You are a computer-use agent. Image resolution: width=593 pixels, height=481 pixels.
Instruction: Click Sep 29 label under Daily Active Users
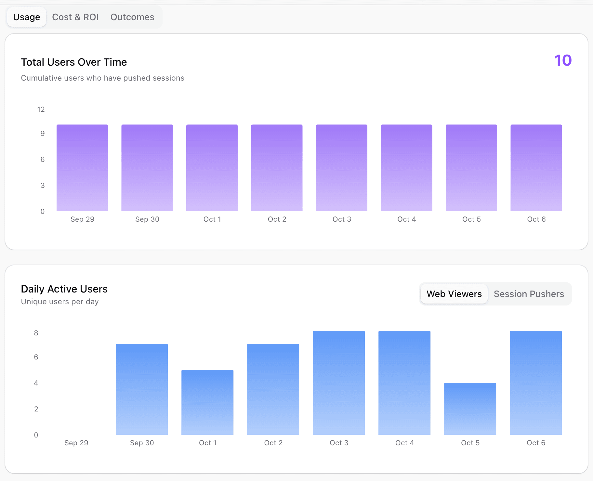(76, 443)
